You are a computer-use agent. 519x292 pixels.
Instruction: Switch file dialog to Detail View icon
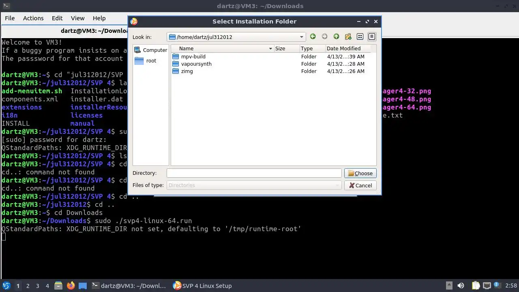click(371, 36)
